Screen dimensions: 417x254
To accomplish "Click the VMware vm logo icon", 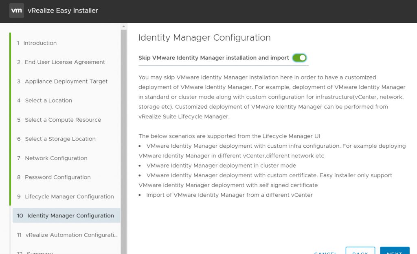I will click(x=16, y=11).
